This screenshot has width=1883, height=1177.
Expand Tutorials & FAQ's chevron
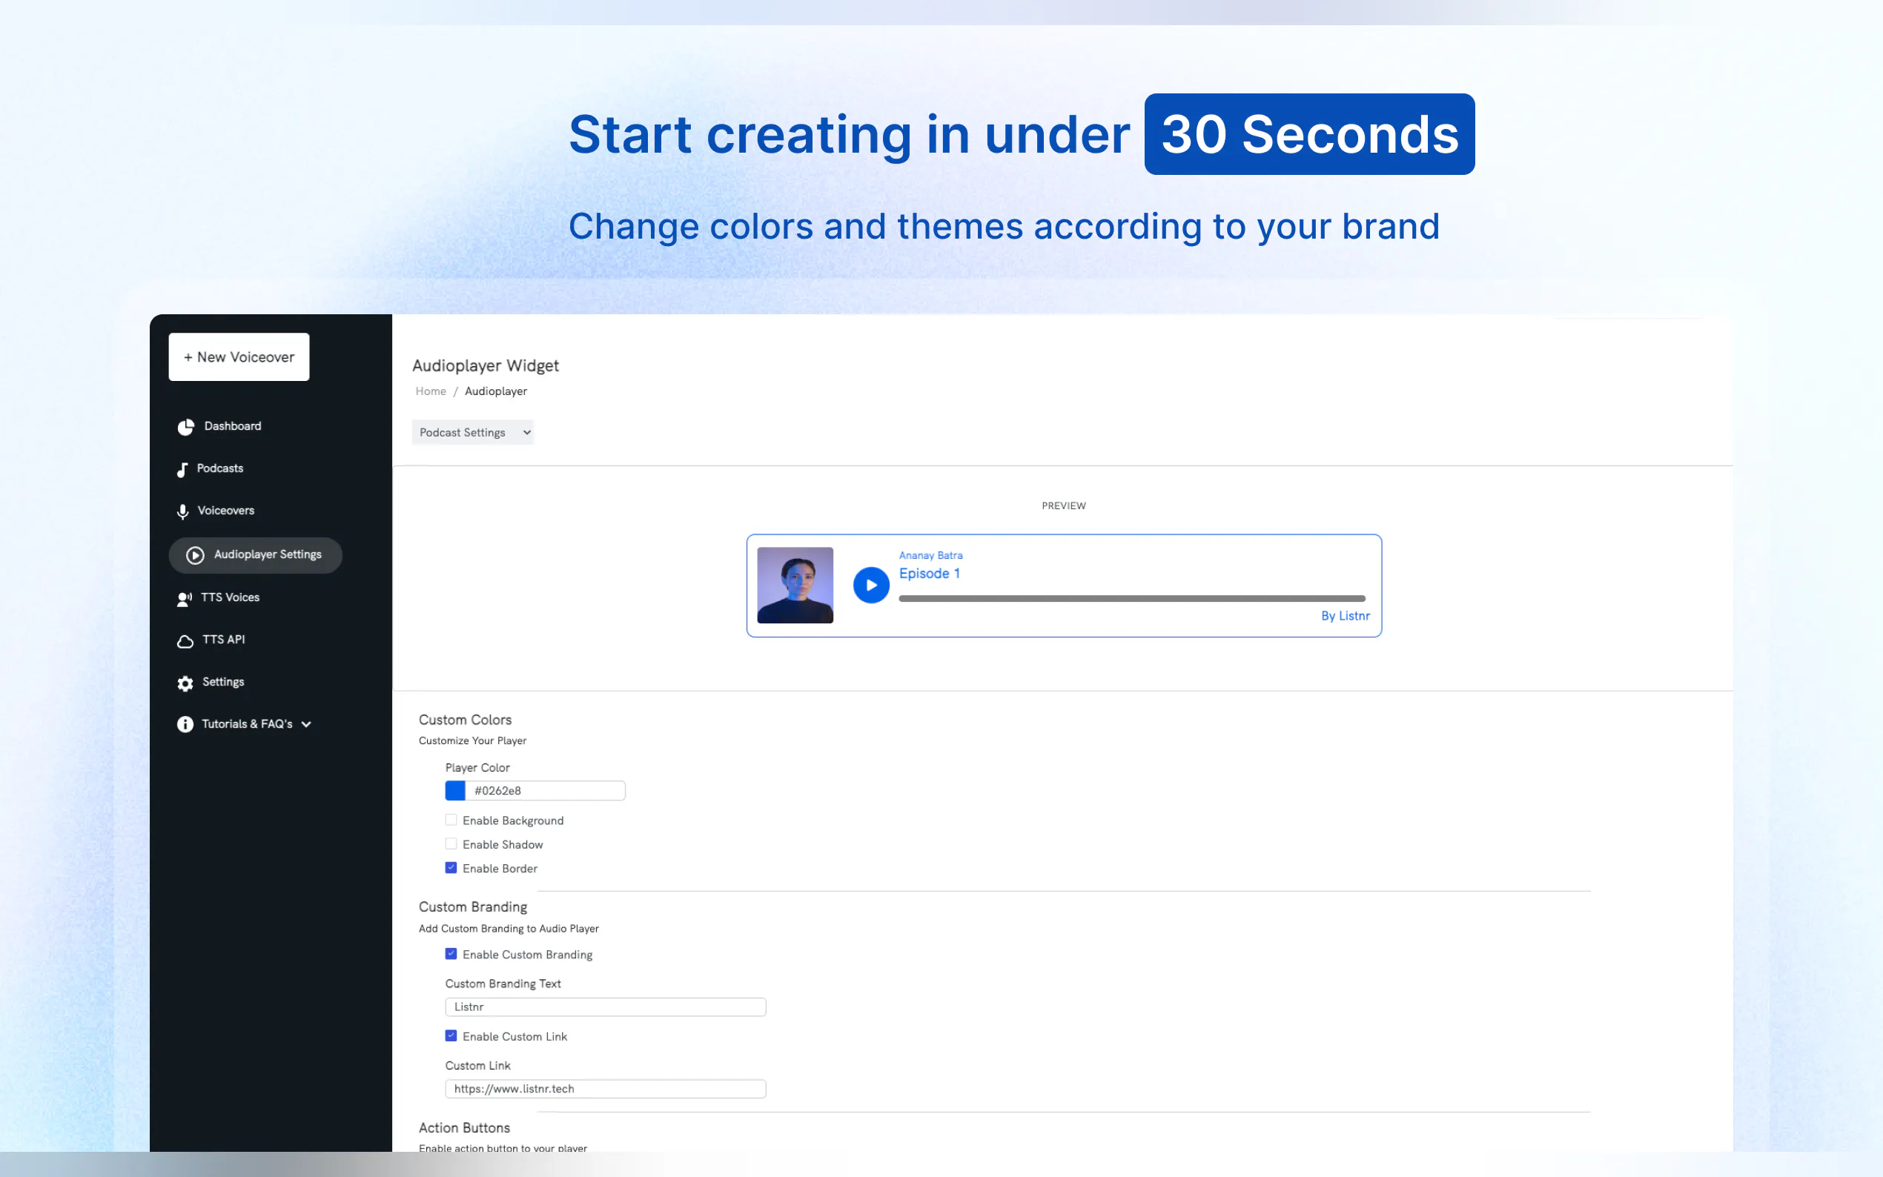pyautogui.click(x=307, y=725)
